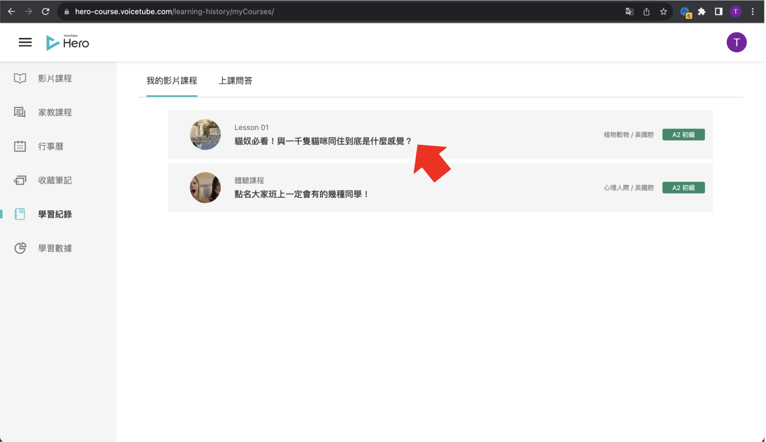Screen dimensions: 766x442
Task: Click the VoiceTube Hero logo
Action: point(68,42)
